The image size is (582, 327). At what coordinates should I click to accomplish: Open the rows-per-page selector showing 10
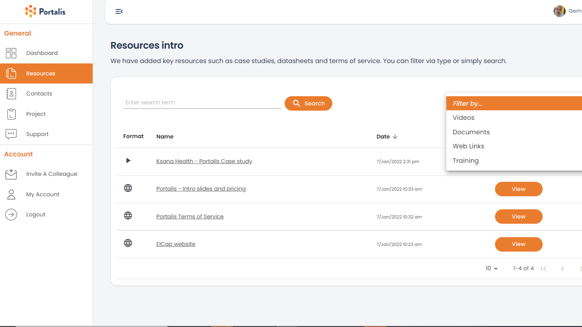point(491,268)
